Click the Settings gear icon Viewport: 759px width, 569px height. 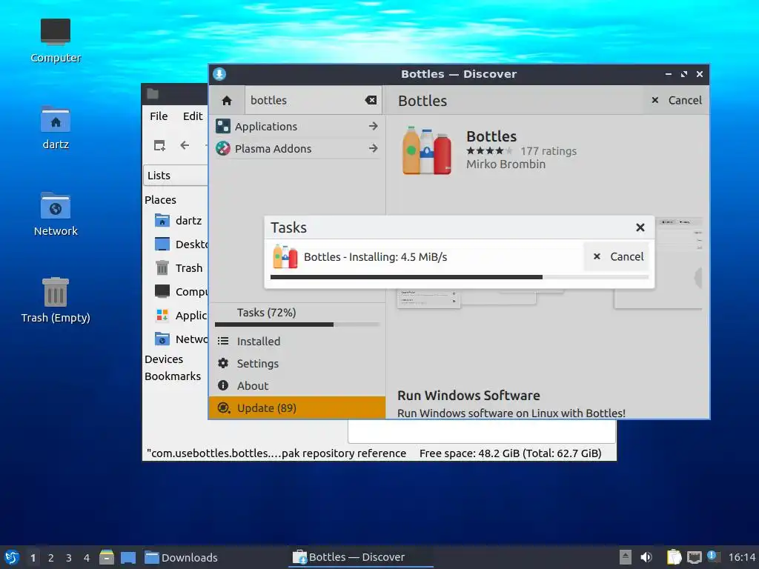(x=223, y=363)
